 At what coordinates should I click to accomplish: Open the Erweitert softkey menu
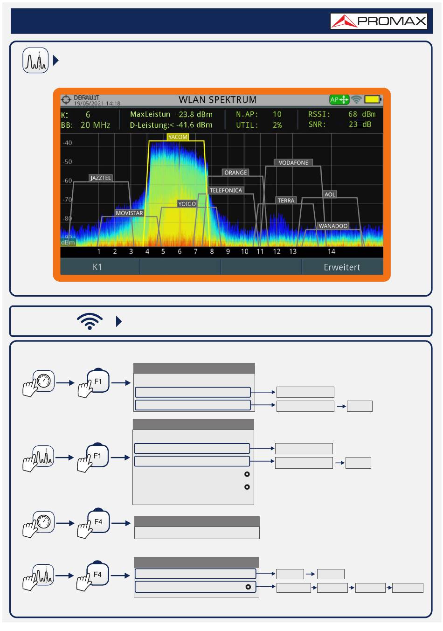(342, 267)
